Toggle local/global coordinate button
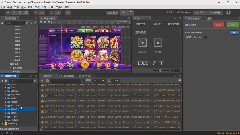240x135 pixels. coord(42,13)
